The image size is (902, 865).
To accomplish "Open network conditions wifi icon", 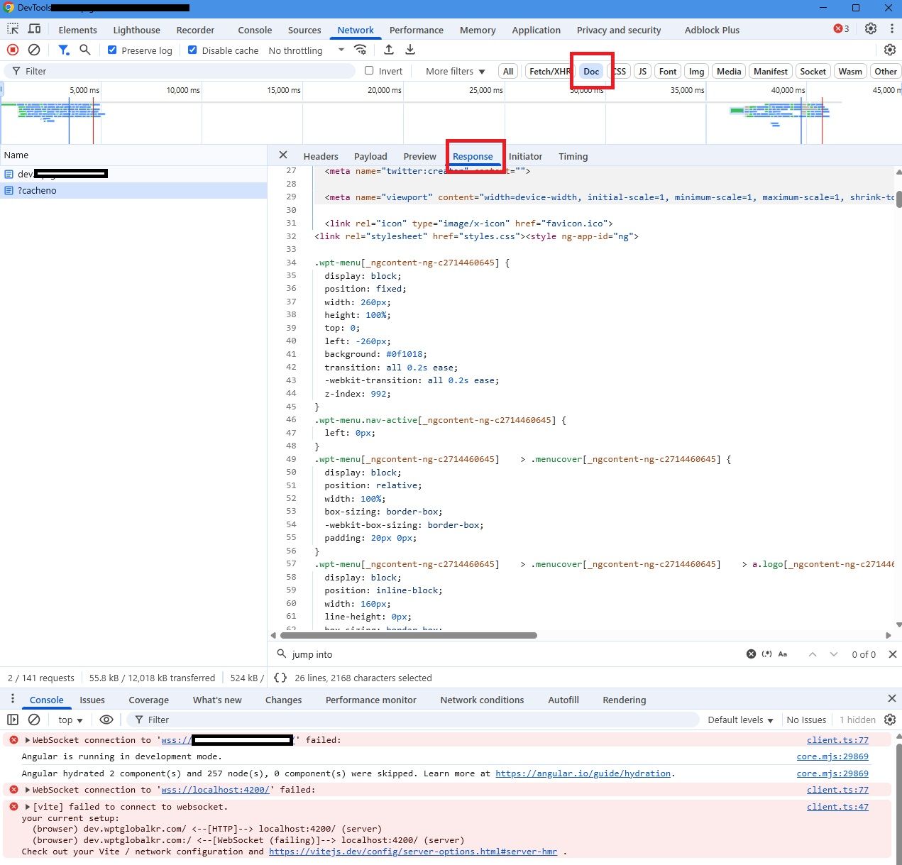I will (361, 50).
